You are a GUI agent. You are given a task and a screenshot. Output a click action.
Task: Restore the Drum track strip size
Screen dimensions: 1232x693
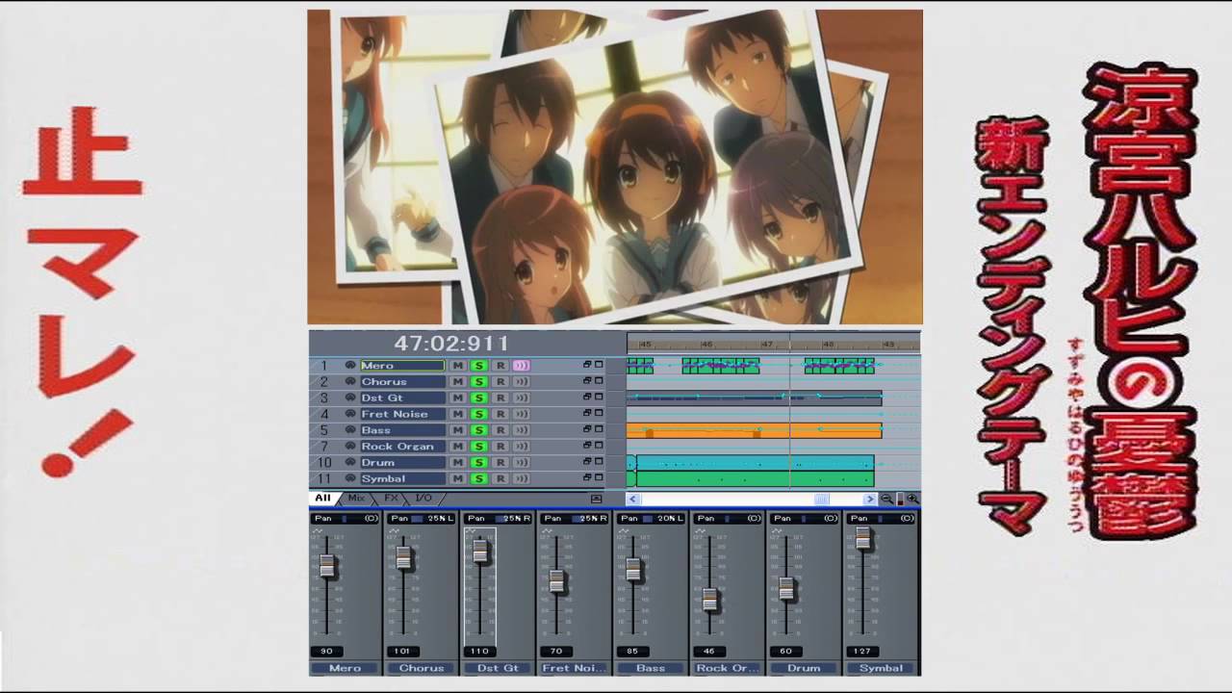pos(587,462)
